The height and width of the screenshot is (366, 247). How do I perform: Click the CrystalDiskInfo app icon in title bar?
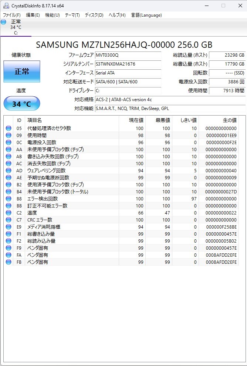click(x=6, y=6)
